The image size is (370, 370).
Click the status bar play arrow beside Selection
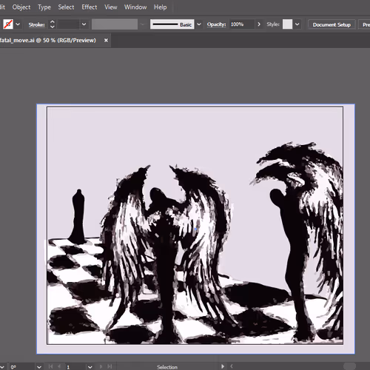coord(223,366)
